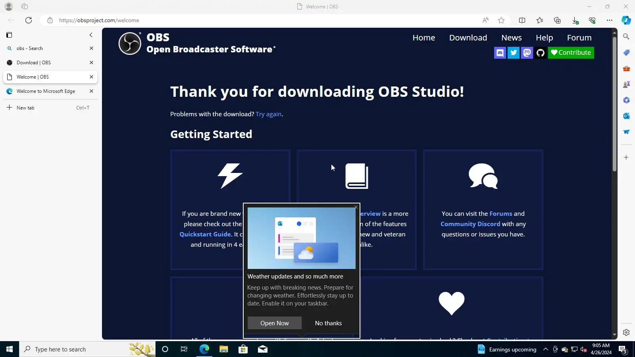This screenshot has width=635, height=357.
Task: Open the Windows Start menu
Action: point(10,349)
